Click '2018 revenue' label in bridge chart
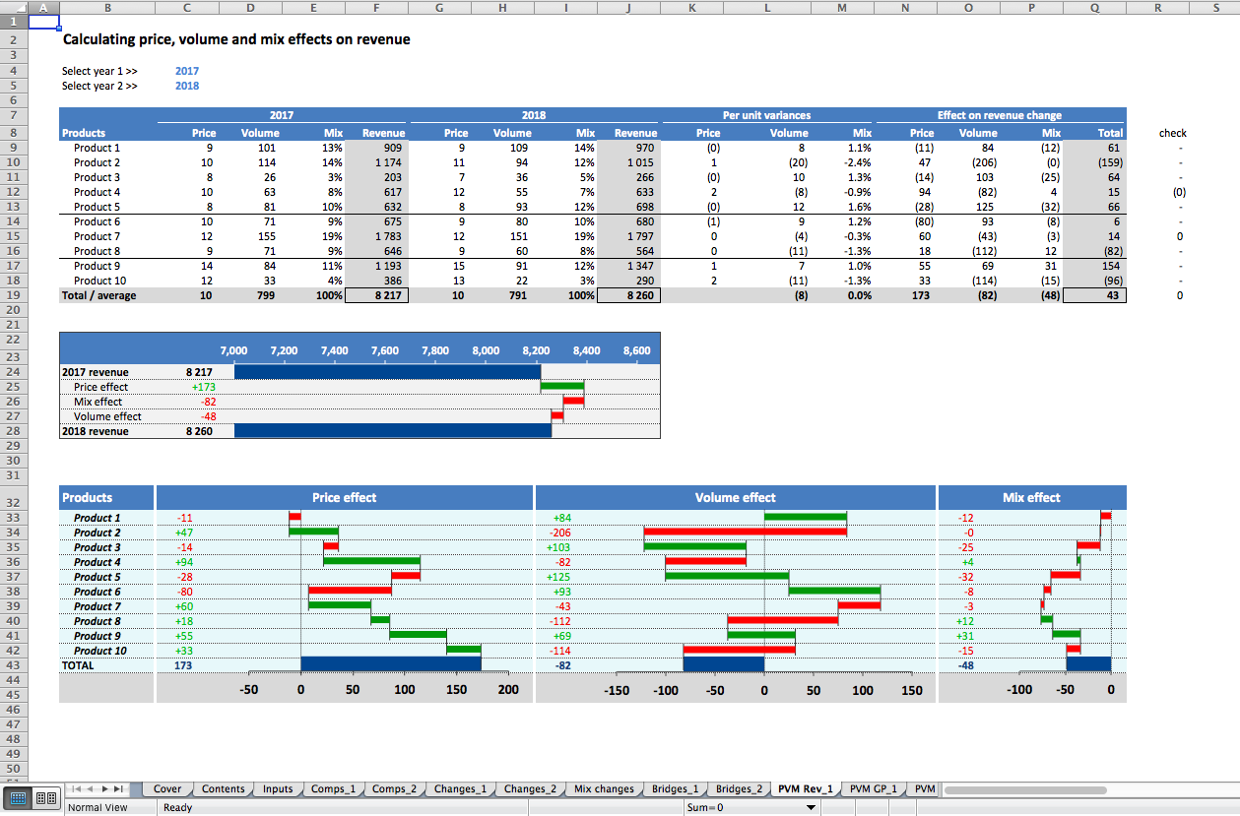This screenshot has width=1240, height=816. [x=95, y=431]
